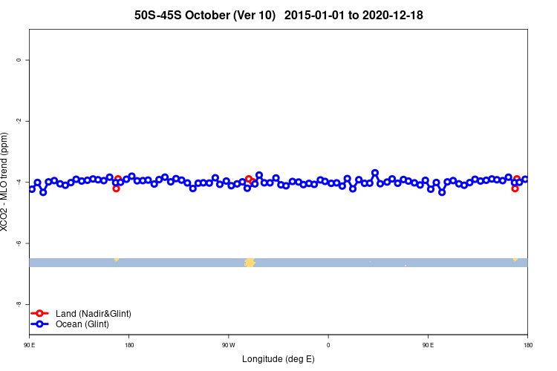
Task: Click the -8 y-axis tick label
Action: (19, 304)
